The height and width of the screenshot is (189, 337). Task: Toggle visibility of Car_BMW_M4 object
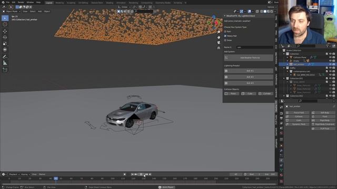click(x=330, y=75)
